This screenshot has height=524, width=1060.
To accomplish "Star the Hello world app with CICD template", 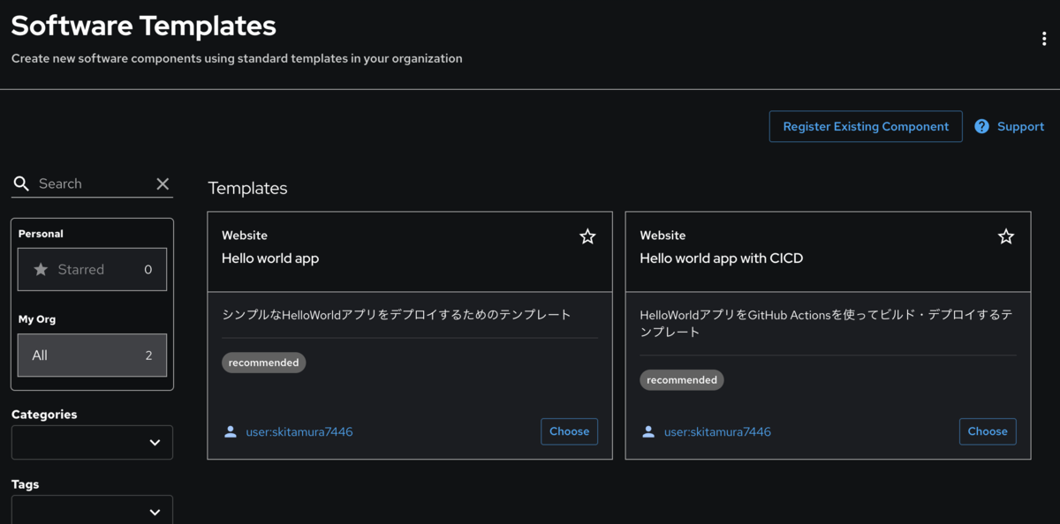I will tap(1006, 236).
